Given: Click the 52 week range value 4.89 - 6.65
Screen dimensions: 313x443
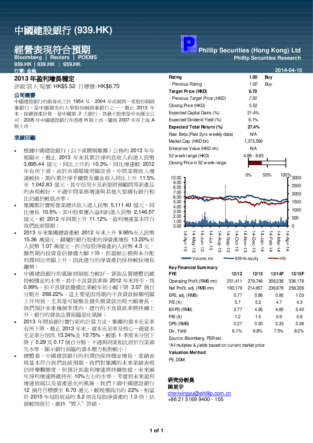Looking at the screenshot, I should point(253,156).
